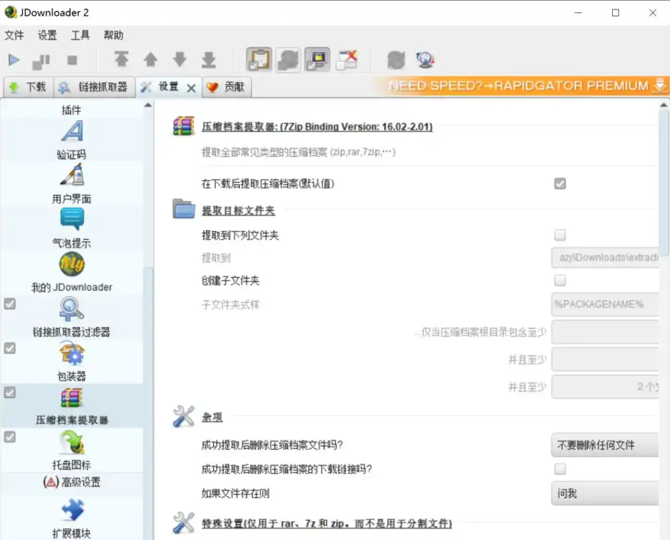670x540 pixels.
Task: Close the 设置 tab
Action: tap(191, 88)
